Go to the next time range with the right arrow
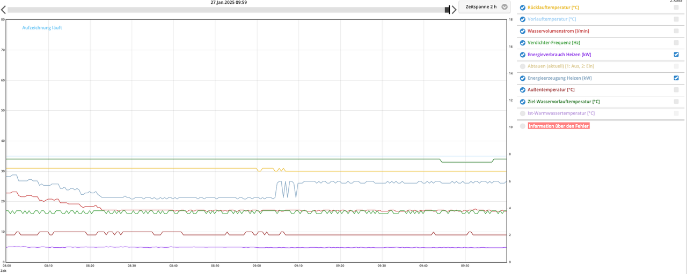 click(454, 10)
